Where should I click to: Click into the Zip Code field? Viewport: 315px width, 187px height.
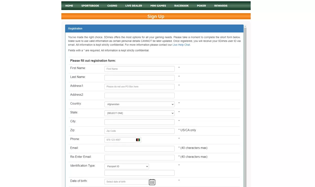point(139,131)
